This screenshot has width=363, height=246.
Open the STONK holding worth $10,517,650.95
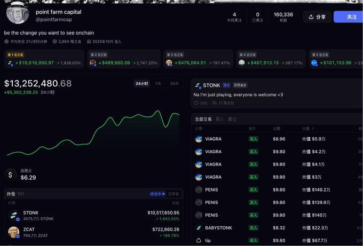pyautogui.click(x=93, y=216)
